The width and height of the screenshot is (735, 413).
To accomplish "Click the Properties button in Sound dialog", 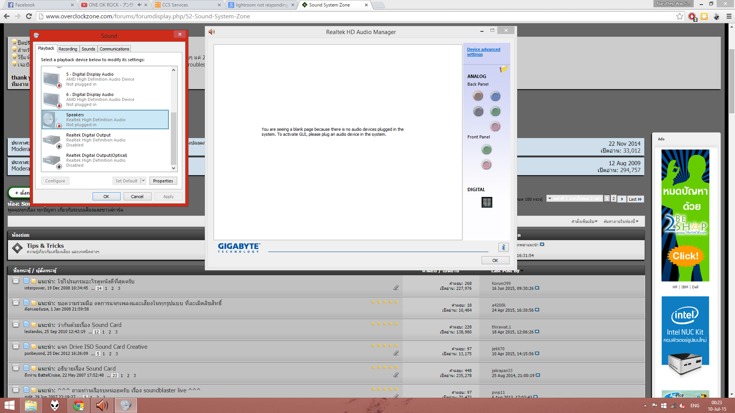I will pyautogui.click(x=163, y=181).
